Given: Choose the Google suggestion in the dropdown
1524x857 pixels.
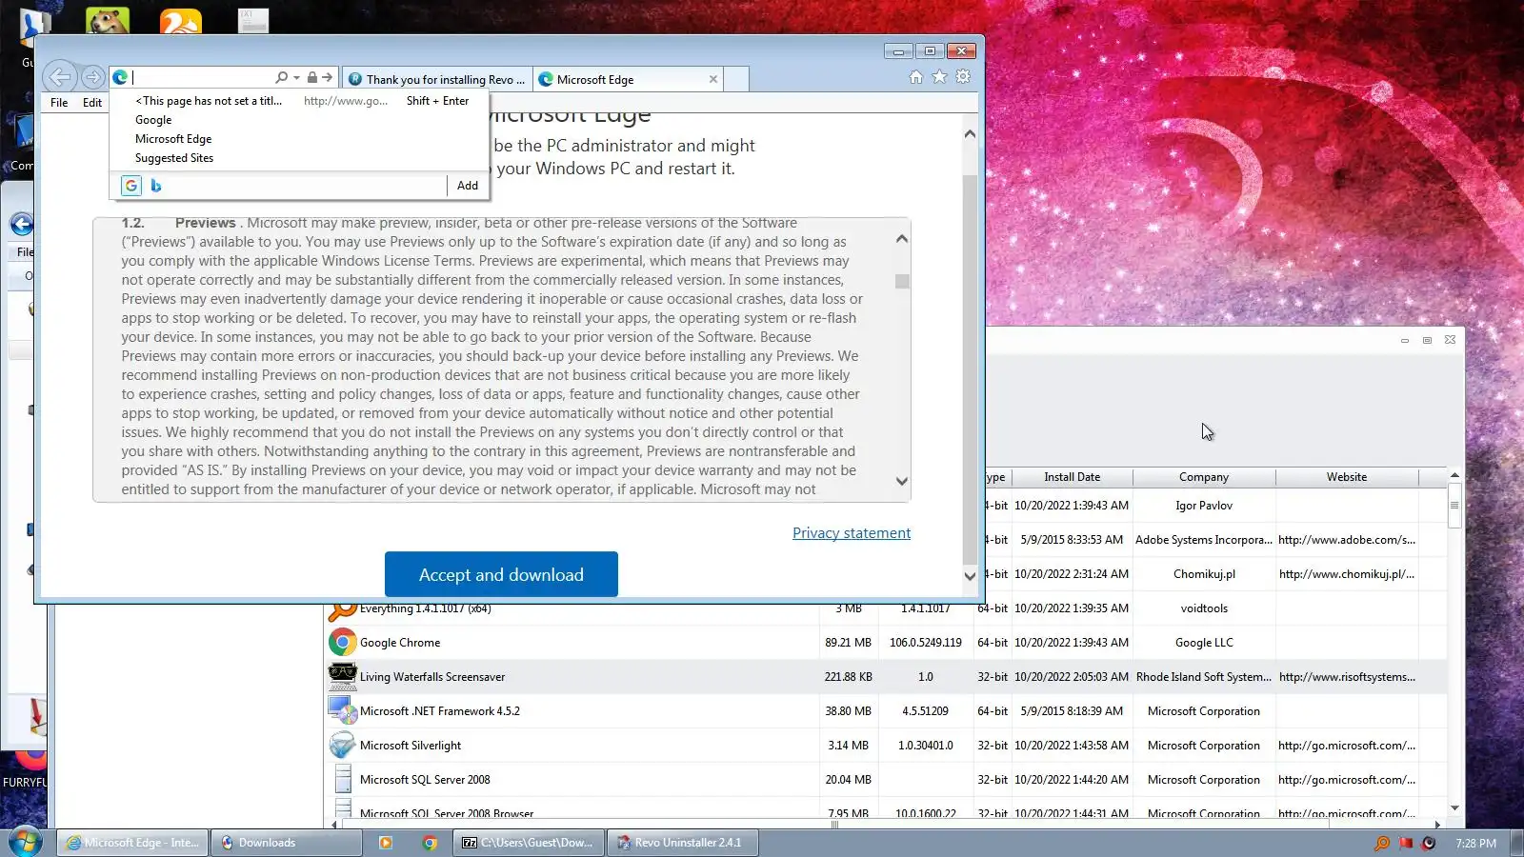Looking at the screenshot, I should (299, 120).
